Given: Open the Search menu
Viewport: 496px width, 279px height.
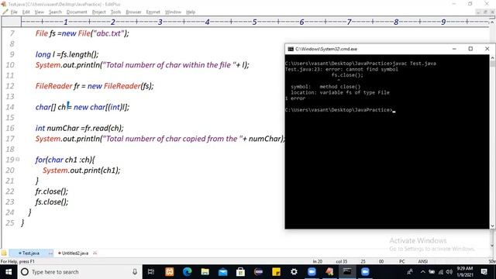Looking at the screenshot, I should tap(55, 12).
